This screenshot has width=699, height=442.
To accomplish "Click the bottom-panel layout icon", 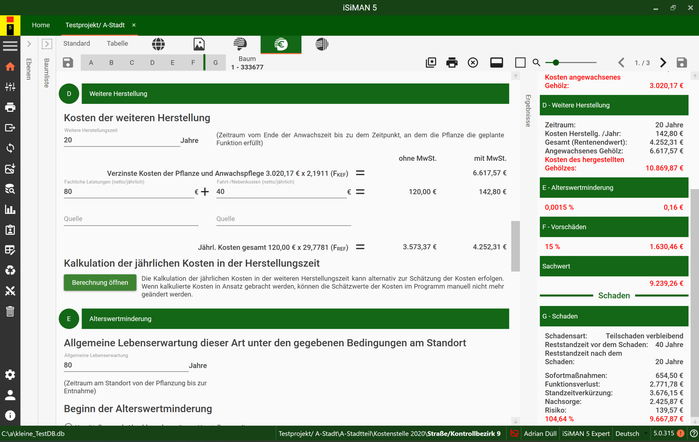I will tap(496, 63).
